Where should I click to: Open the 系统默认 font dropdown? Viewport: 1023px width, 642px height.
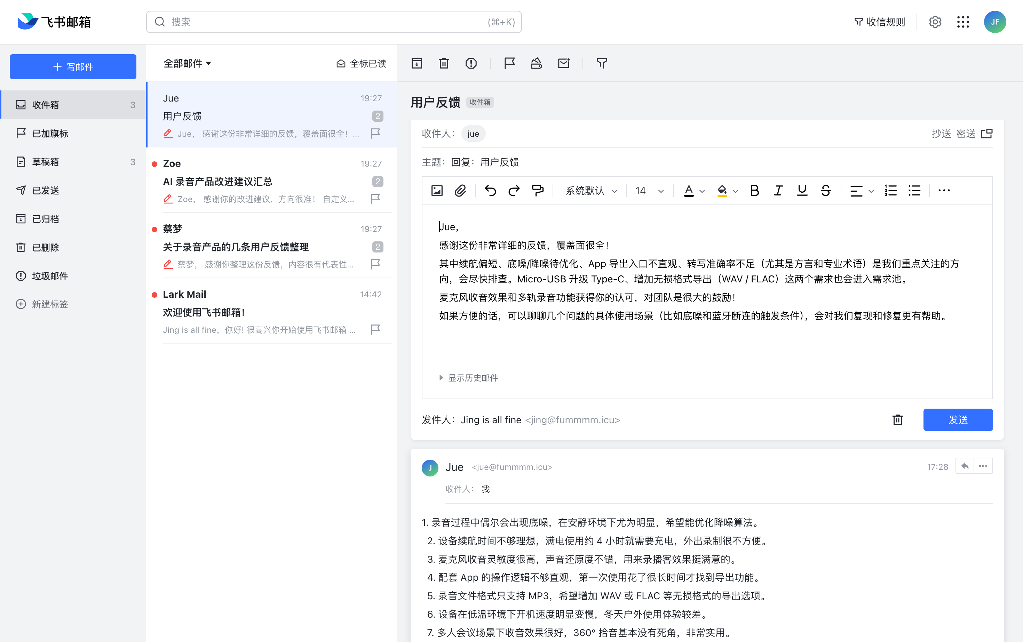click(x=591, y=191)
